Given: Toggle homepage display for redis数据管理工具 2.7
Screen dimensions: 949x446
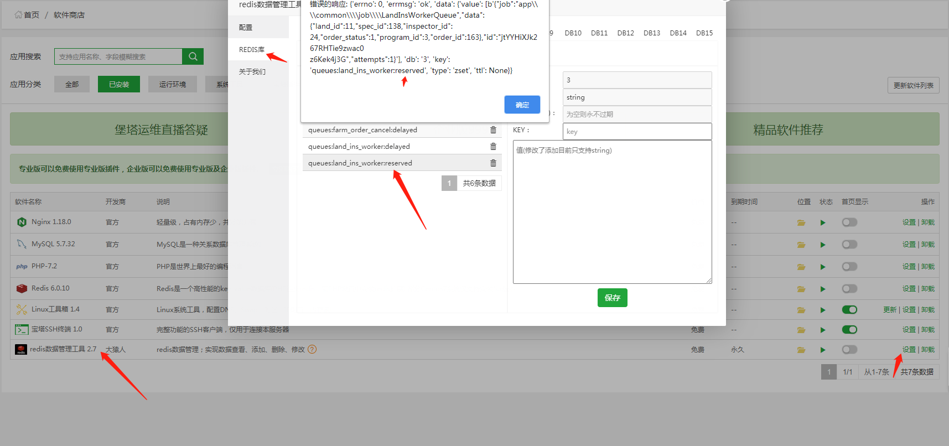Looking at the screenshot, I should 849,349.
